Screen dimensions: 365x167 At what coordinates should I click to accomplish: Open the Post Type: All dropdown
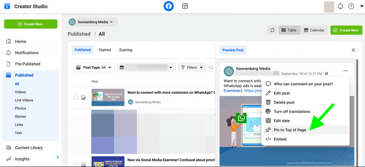coord(94,67)
